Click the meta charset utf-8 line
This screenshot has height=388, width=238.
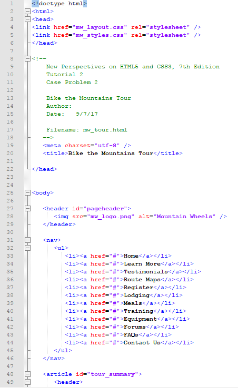coord(87,146)
